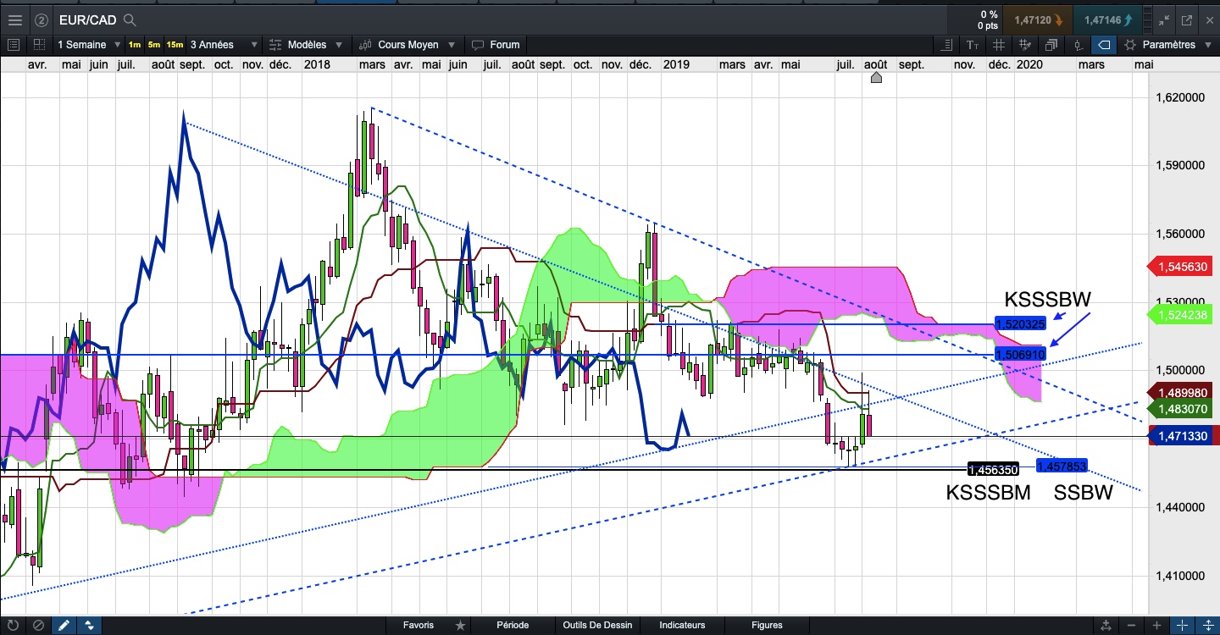
Task: Expand the Modèles dropdown
Action: (338, 45)
